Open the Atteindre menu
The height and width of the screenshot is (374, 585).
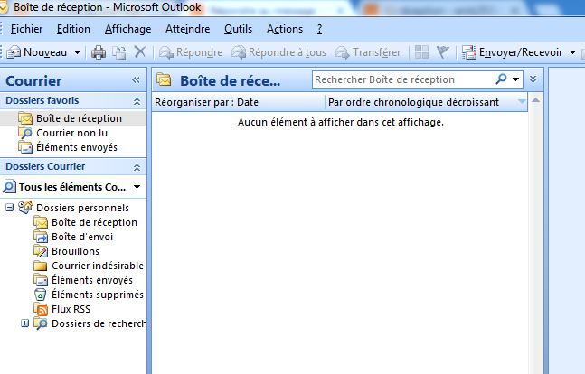188,29
